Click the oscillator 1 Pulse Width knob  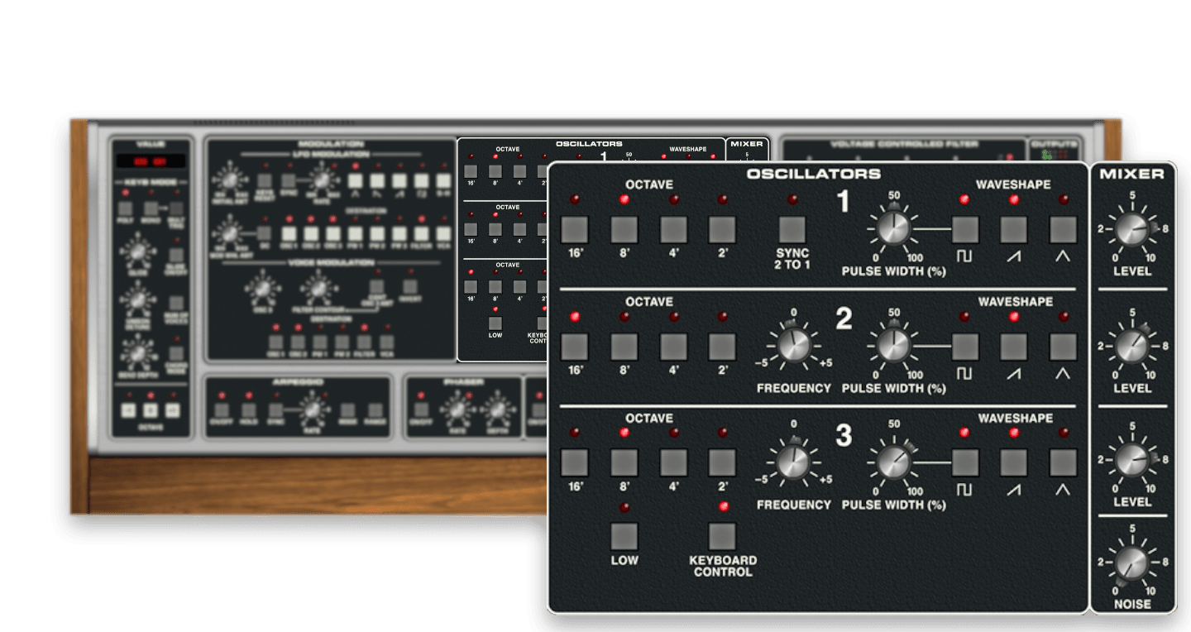[893, 229]
